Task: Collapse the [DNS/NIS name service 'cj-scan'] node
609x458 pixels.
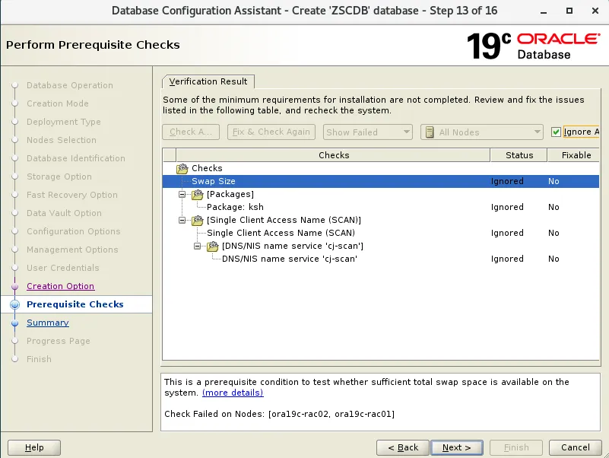Action: click(x=198, y=246)
